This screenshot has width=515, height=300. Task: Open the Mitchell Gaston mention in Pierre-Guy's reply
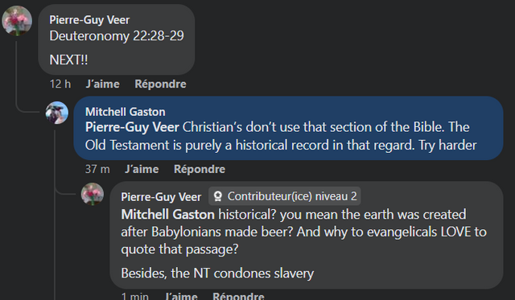pyautogui.click(x=167, y=215)
